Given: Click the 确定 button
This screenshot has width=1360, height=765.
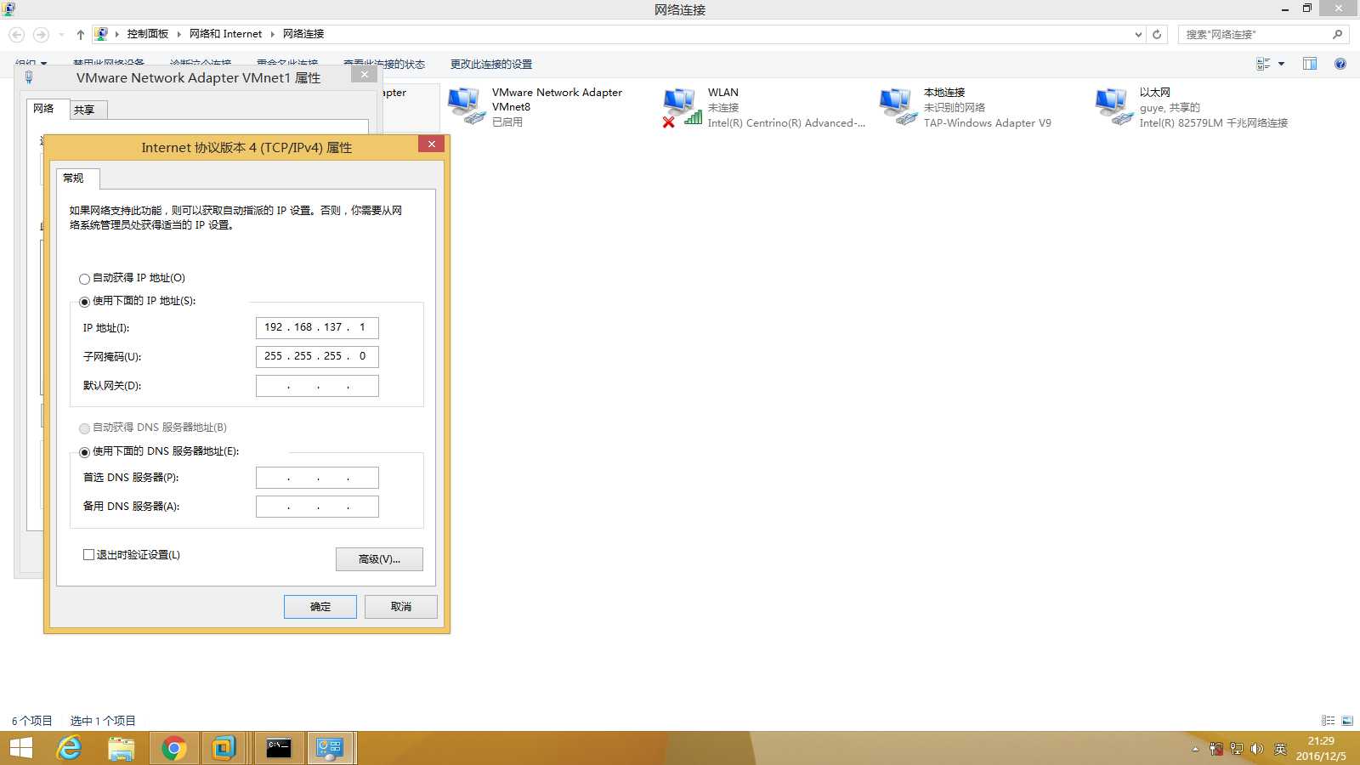Looking at the screenshot, I should click(320, 606).
